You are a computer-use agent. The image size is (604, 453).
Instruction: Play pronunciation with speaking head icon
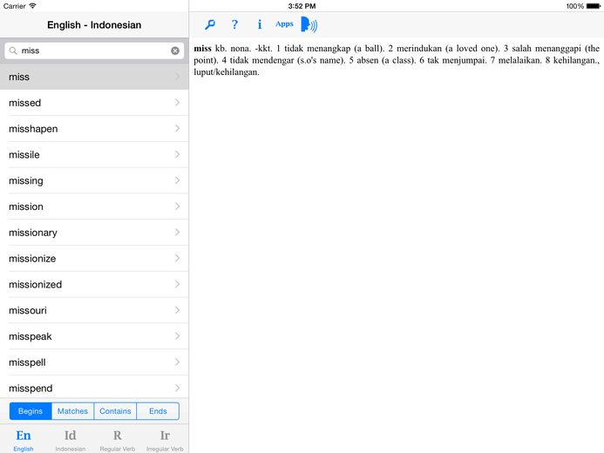coord(309,24)
